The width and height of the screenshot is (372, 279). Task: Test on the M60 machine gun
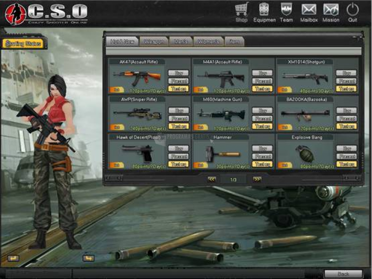(262, 126)
